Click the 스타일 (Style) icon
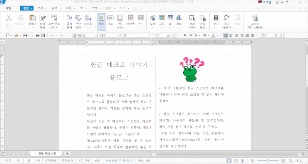 [x=88, y=18]
